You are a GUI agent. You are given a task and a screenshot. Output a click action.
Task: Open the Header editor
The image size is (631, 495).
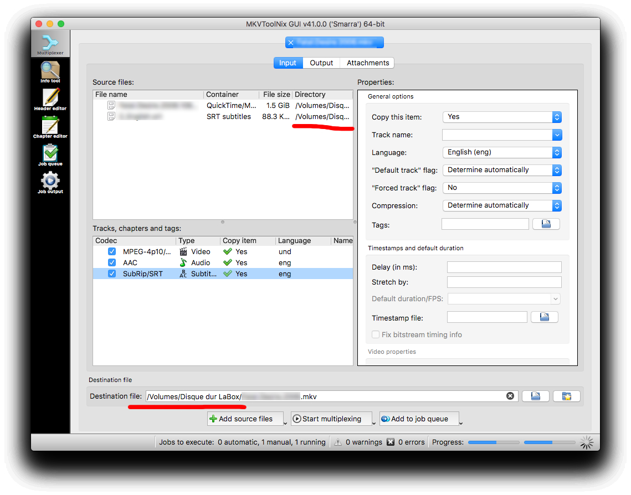pyautogui.click(x=50, y=99)
